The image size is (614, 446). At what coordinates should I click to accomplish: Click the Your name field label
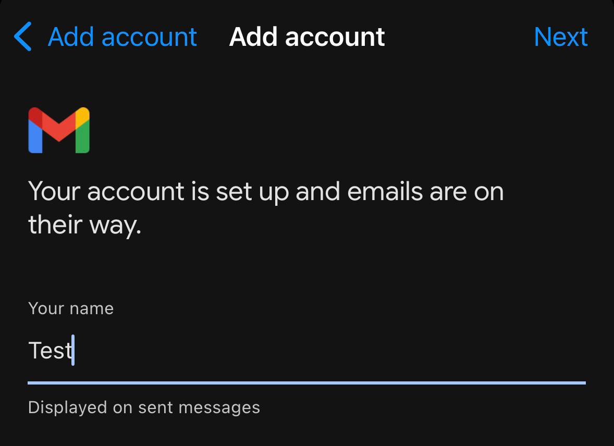coord(71,308)
